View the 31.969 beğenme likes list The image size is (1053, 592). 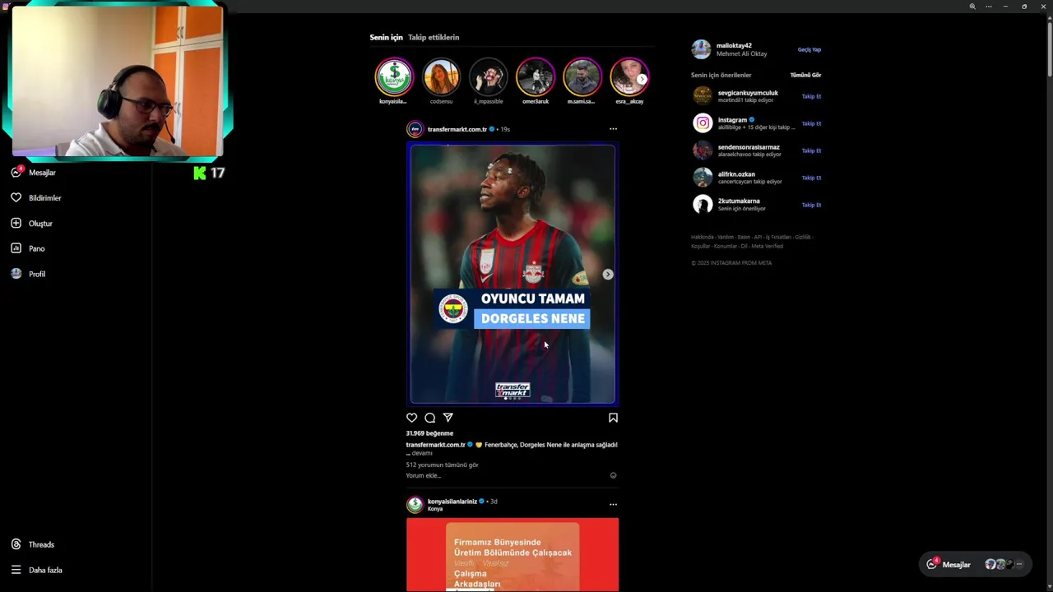point(429,433)
